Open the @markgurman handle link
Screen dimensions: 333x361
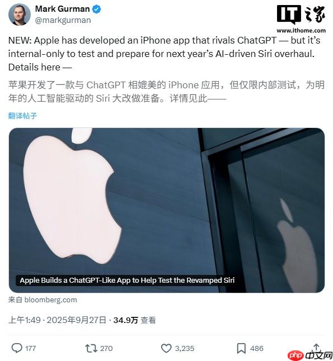(x=63, y=20)
